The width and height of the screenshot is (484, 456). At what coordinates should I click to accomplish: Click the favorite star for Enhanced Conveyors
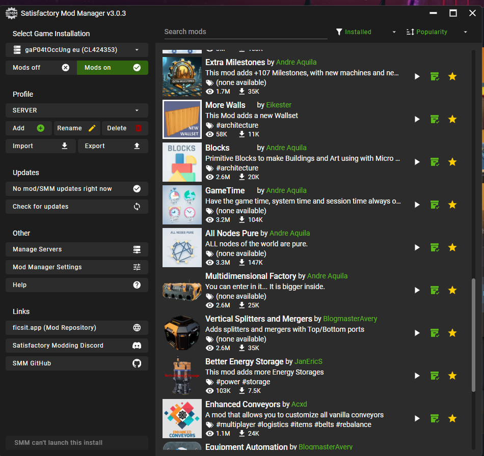(452, 418)
